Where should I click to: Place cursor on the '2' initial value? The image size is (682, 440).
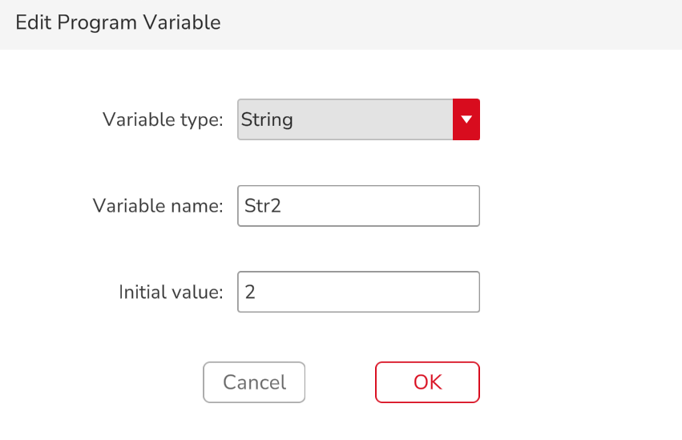[250, 292]
